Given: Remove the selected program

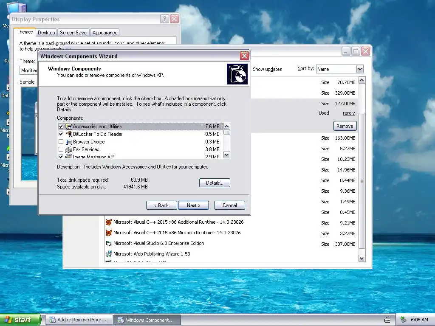Looking at the screenshot, I should click(x=345, y=126).
